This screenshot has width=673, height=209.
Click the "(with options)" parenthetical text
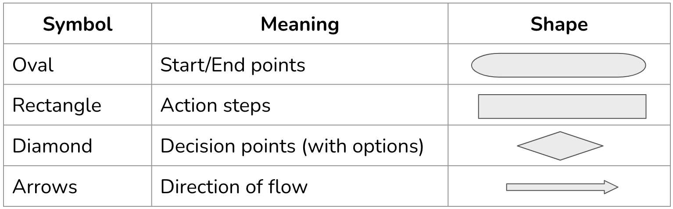point(362,146)
